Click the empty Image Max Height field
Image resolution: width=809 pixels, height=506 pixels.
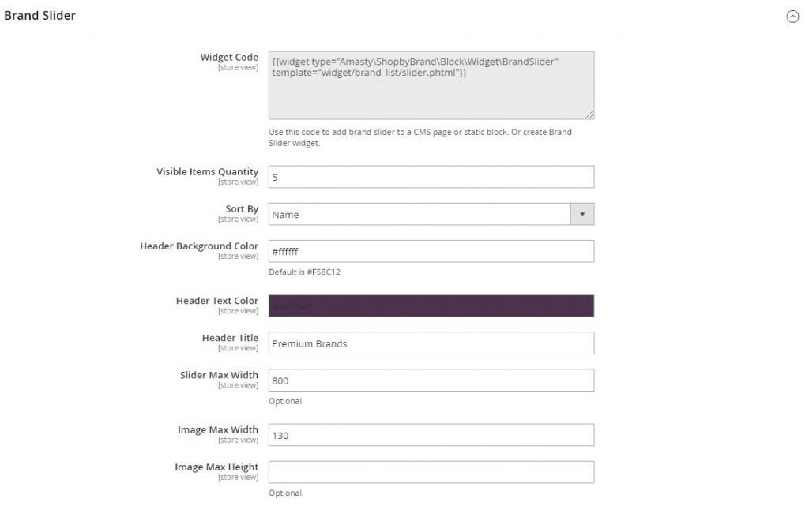pos(431,472)
